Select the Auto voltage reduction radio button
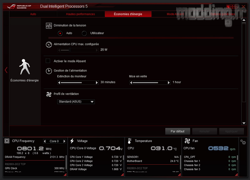This screenshot has width=250, height=180. [x=60, y=33]
